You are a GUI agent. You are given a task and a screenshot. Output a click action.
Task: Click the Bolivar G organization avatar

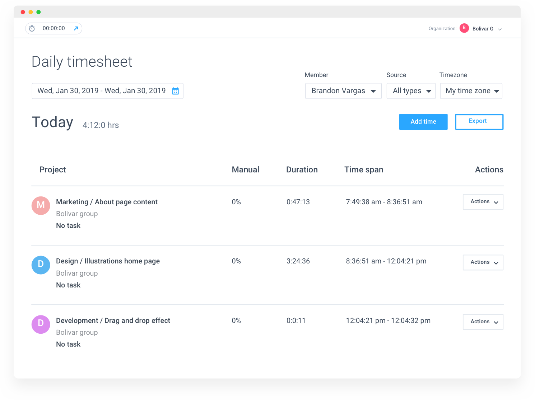pos(464,28)
